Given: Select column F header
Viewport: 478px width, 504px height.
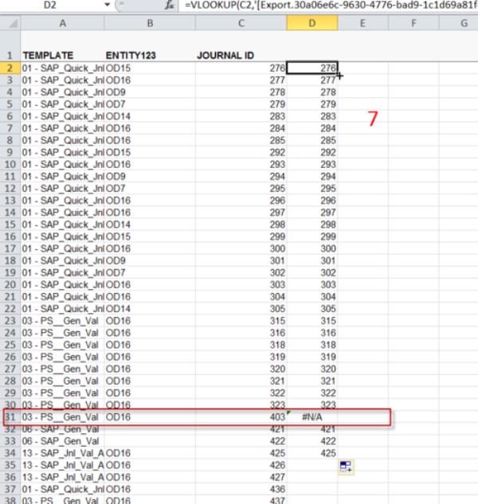Looking at the screenshot, I should 413,23.
